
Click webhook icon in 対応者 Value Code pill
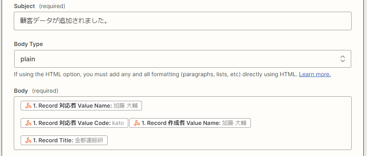click(28, 123)
